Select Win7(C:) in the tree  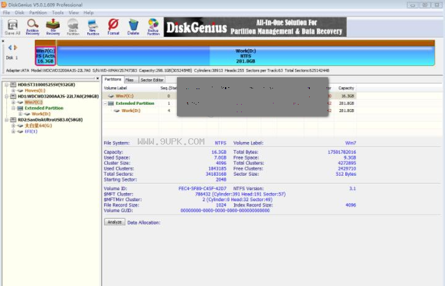(34, 102)
